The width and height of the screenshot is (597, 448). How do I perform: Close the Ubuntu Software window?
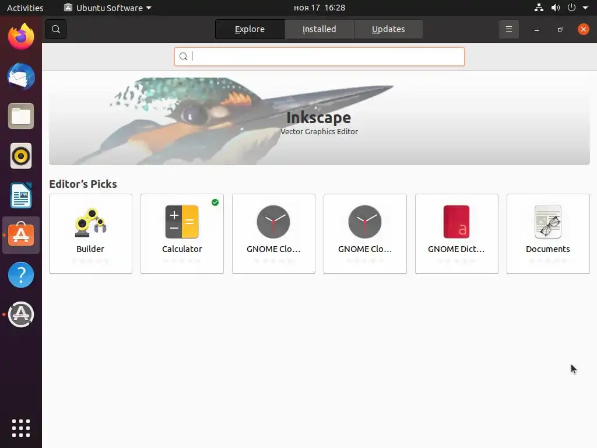[583, 29]
